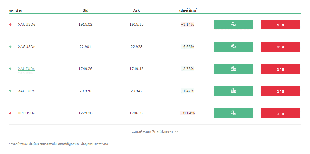Click the chevron next to แสดงทั้งหมด
The width and height of the screenshot is (310, 154).
177,132
